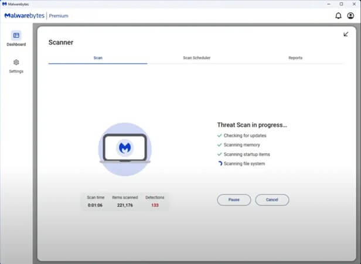Click the laptop scan illustration
Image resolution: width=361 pixels, height=264 pixels.
pyautogui.click(x=125, y=149)
